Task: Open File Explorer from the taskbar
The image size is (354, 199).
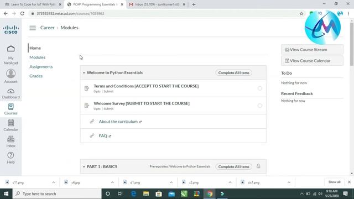Action: (x=146, y=193)
